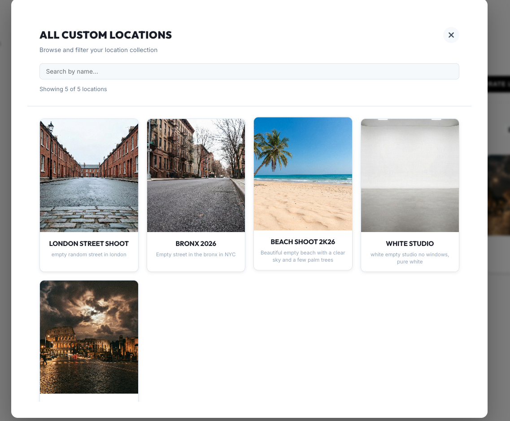This screenshot has height=421, width=510.
Task: Select the Colosseum night photo thumbnail
Action: [89, 337]
